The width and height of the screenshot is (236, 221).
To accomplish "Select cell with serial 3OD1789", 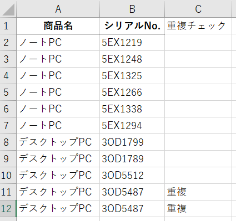I will [132, 159].
